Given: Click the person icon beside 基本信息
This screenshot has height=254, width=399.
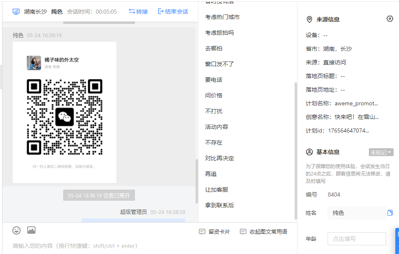Looking at the screenshot, I should coord(309,152).
